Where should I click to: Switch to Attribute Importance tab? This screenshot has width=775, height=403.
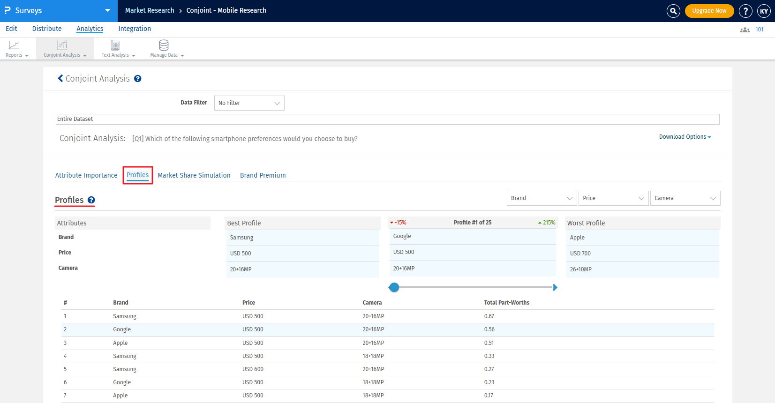[86, 175]
